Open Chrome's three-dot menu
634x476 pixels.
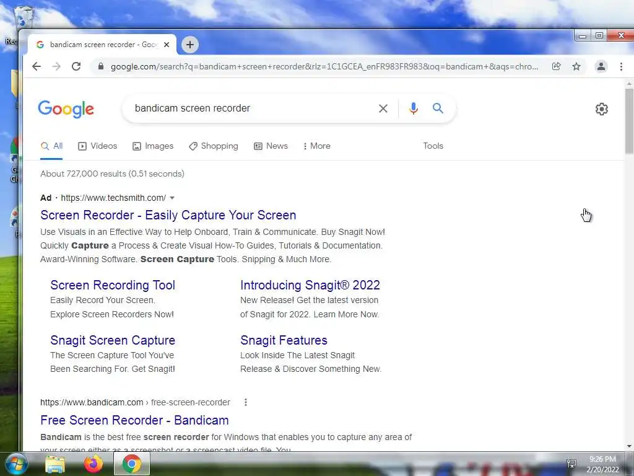coord(621,66)
